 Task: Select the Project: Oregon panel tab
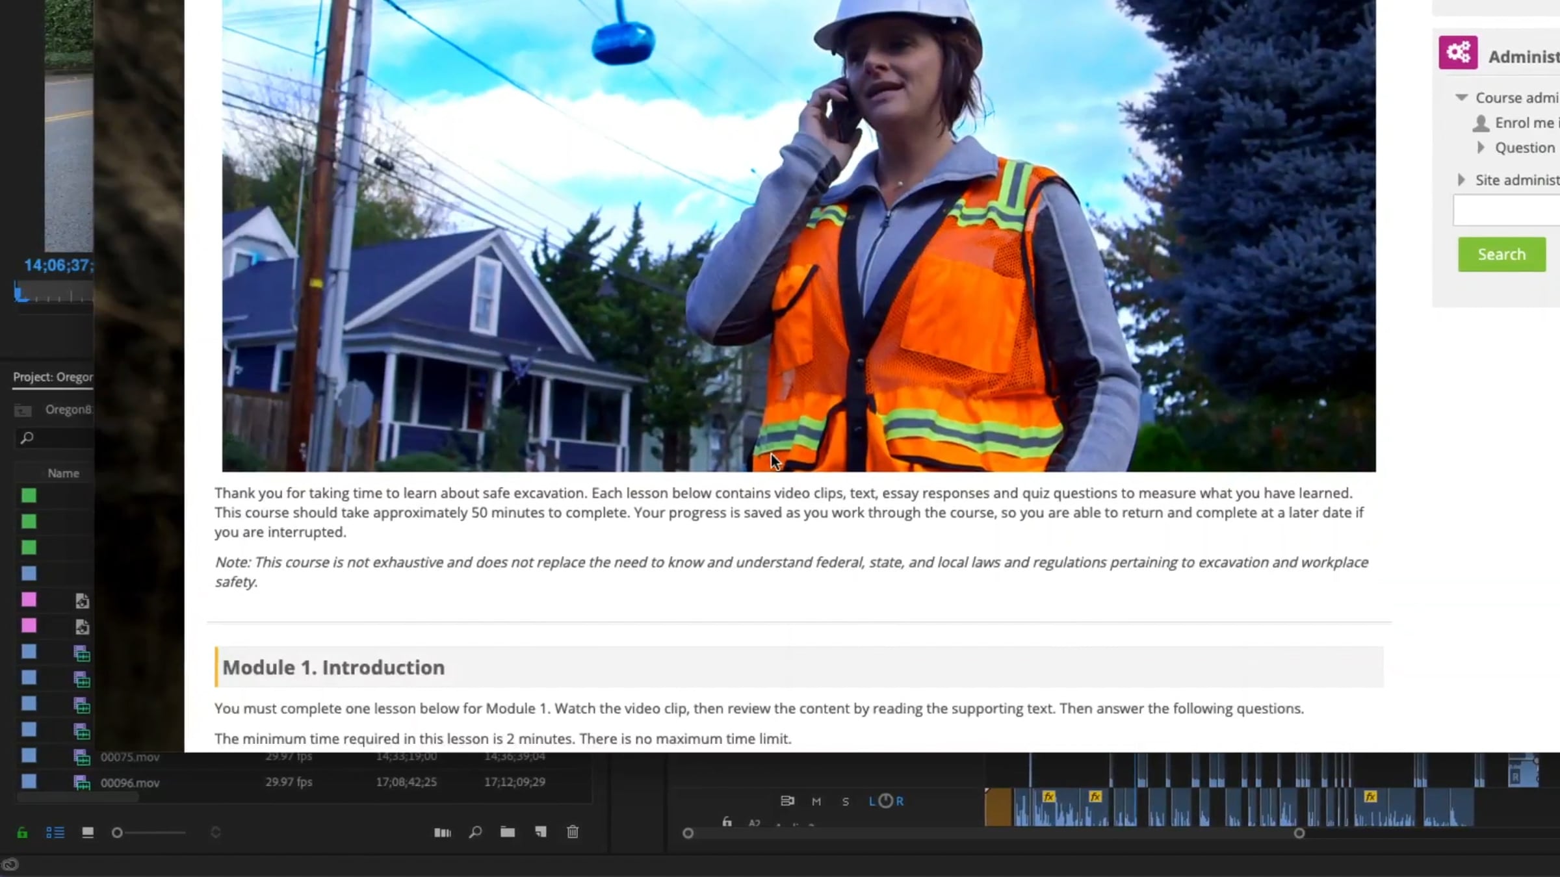tap(53, 377)
